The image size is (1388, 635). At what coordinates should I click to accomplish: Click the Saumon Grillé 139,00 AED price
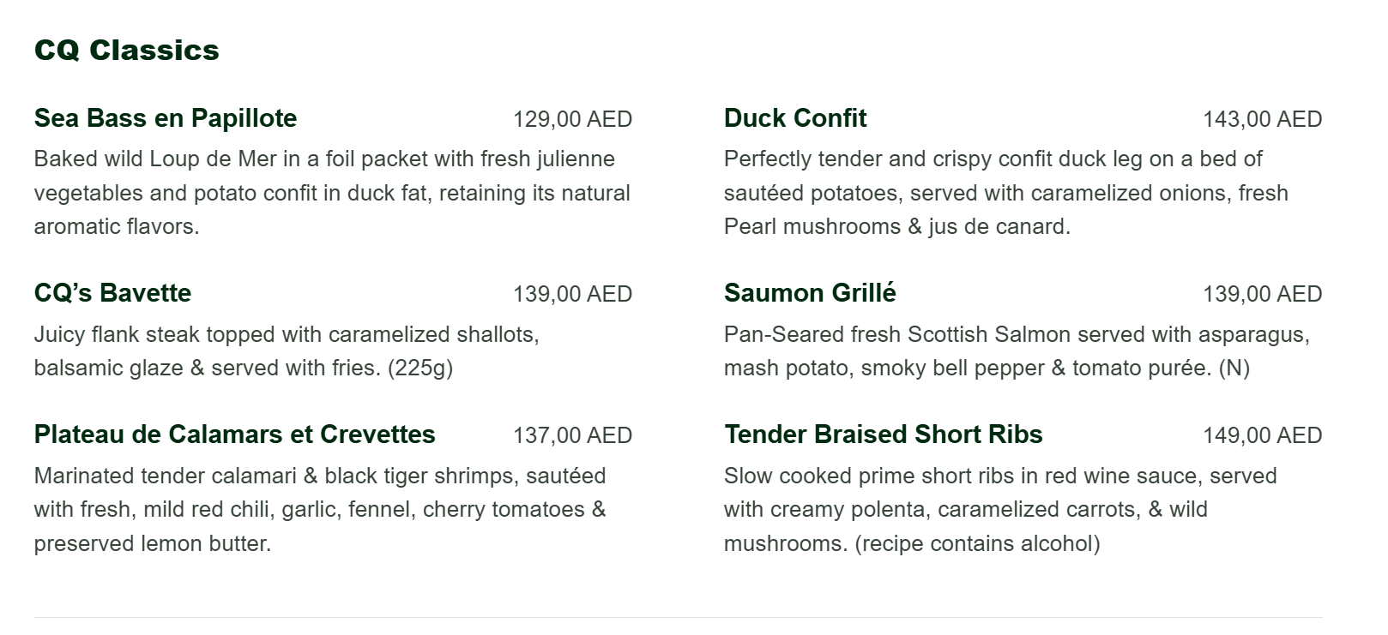[1262, 294]
